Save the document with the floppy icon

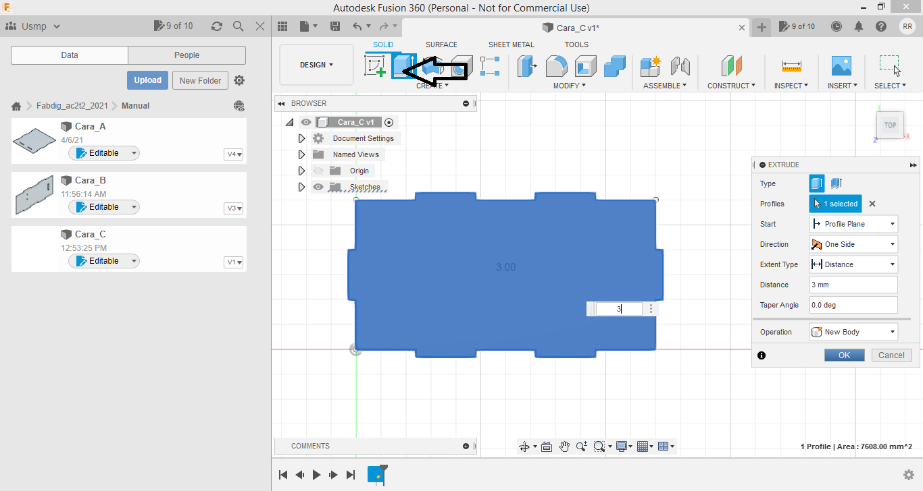click(334, 26)
